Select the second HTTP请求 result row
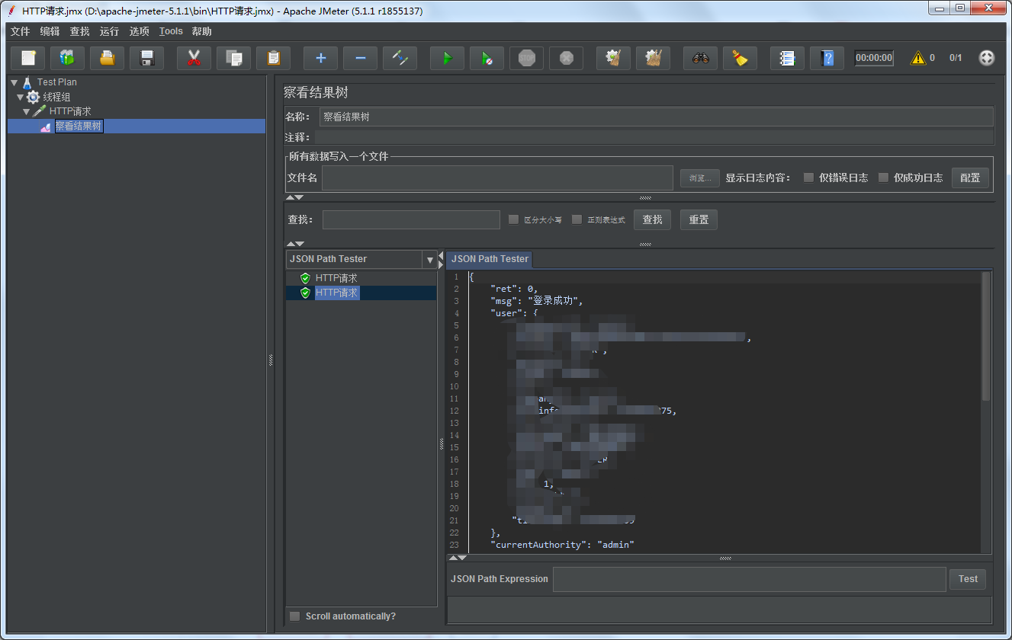The width and height of the screenshot is (1012, 640). (x=361, y=293)
